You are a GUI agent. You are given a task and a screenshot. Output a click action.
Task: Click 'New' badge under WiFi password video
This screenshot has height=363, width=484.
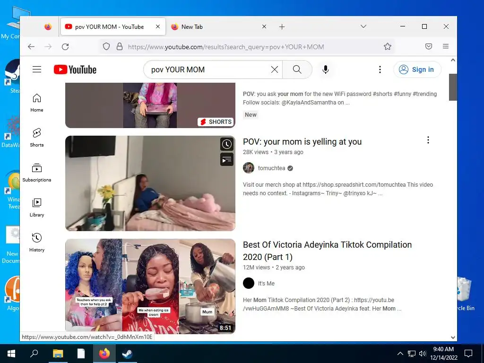pos(251,115)
